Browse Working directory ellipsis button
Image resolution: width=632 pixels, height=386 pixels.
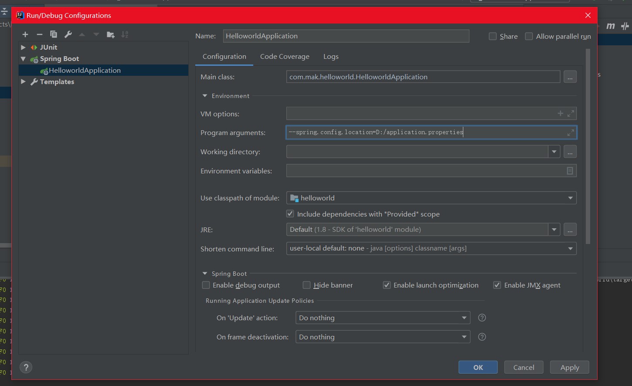tap(570, 152)
